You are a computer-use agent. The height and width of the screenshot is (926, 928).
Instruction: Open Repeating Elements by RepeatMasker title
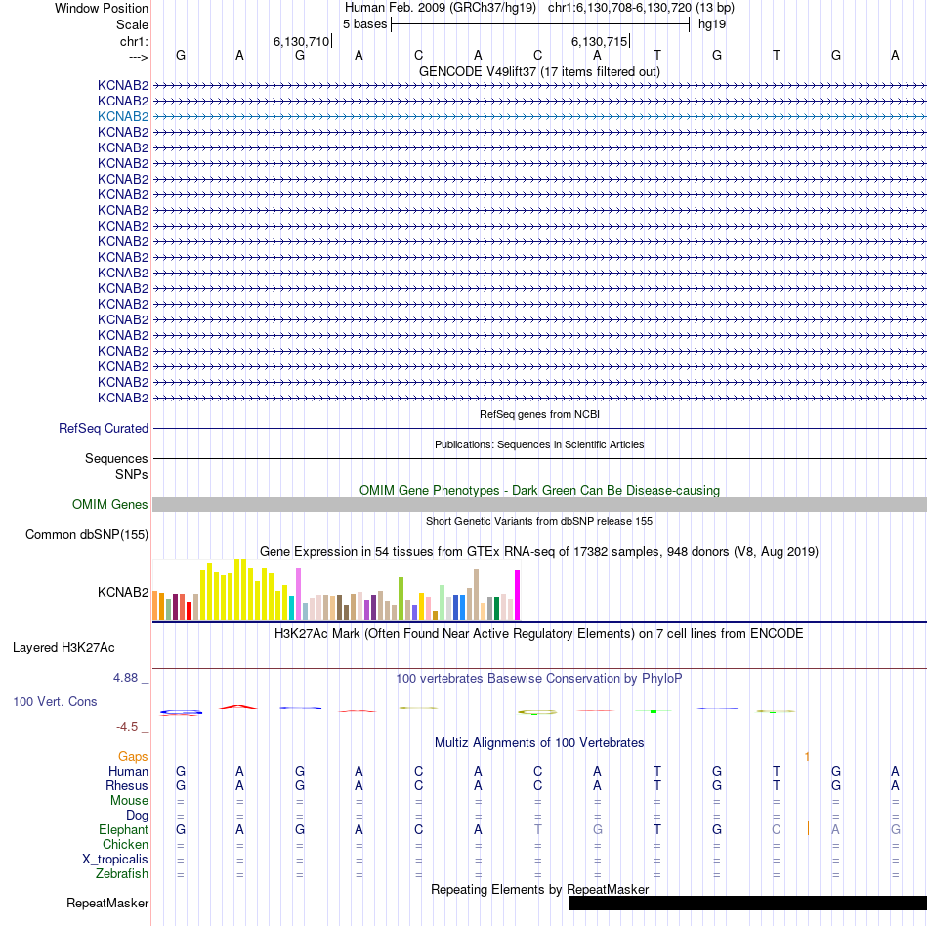point(539,889)
